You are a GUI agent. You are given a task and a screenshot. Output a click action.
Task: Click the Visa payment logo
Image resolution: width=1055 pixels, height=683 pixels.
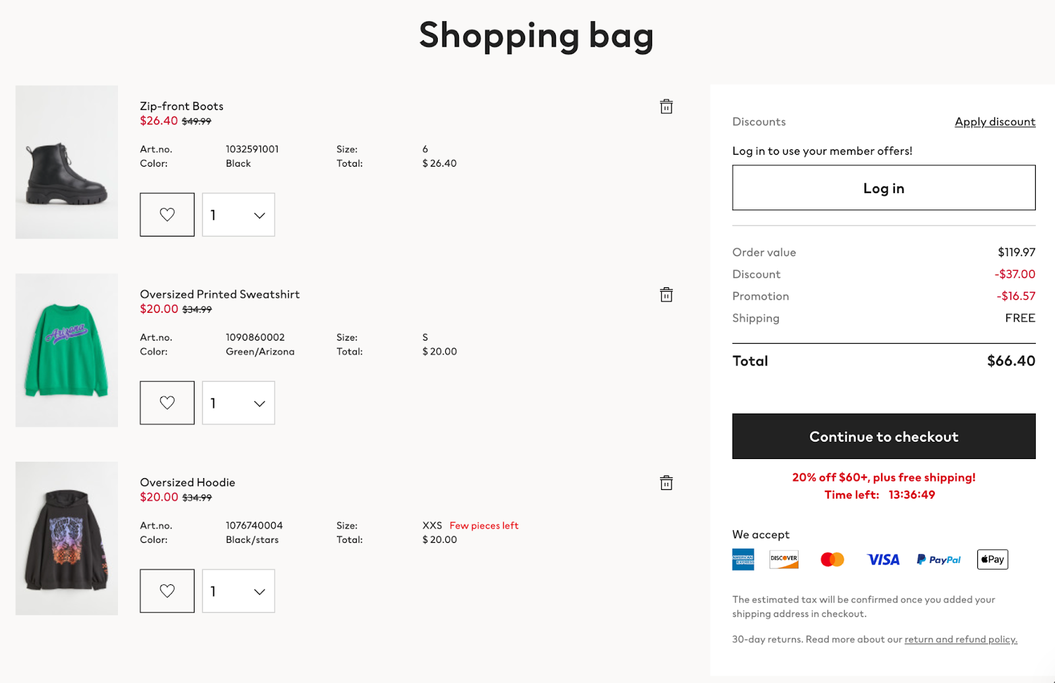(x=883, y=559)
